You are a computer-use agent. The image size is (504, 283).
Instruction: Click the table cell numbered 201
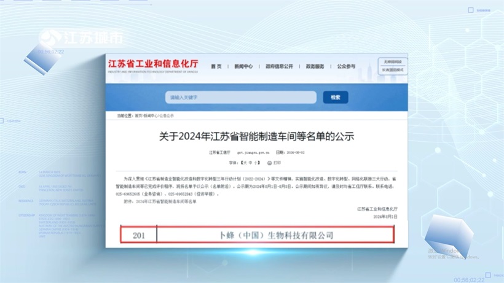point(138,236)
